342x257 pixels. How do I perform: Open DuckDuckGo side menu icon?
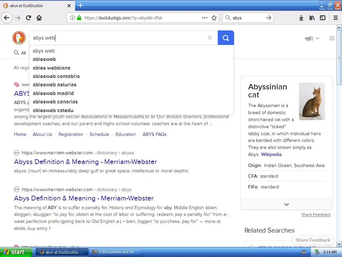tap(332, 38)
